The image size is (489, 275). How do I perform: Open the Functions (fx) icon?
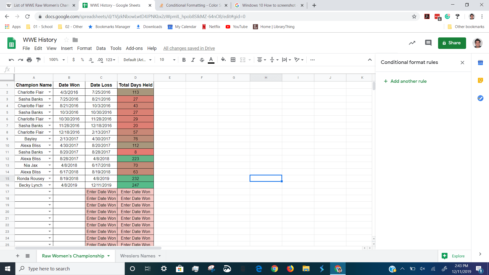tap(7, 69)
